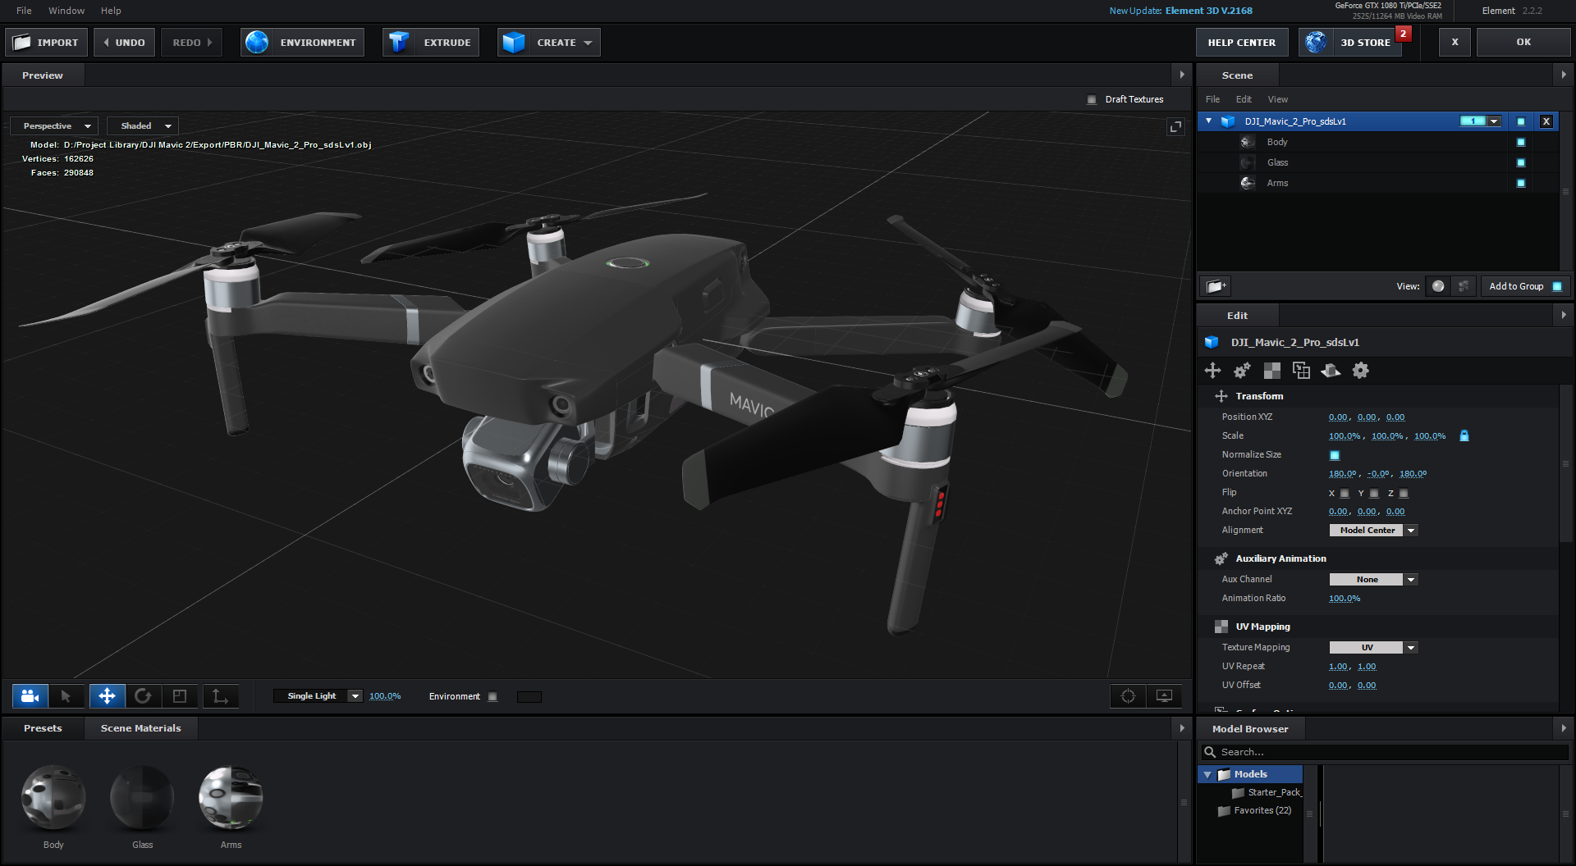Open the Scene panel's View menu
This screenshot has height=866, width=1576.
point(1278,99)
